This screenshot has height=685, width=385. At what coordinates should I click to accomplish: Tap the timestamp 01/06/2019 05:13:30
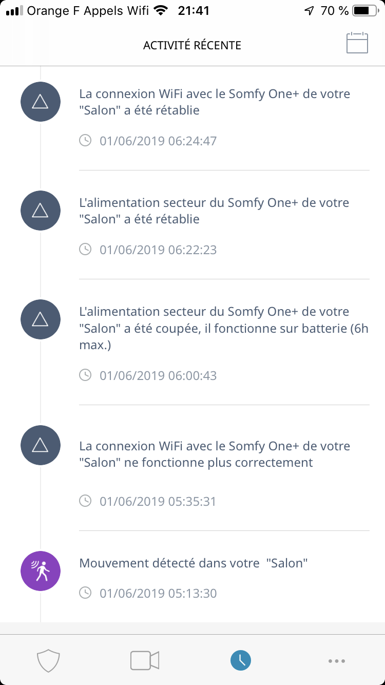tap(158, 594)
